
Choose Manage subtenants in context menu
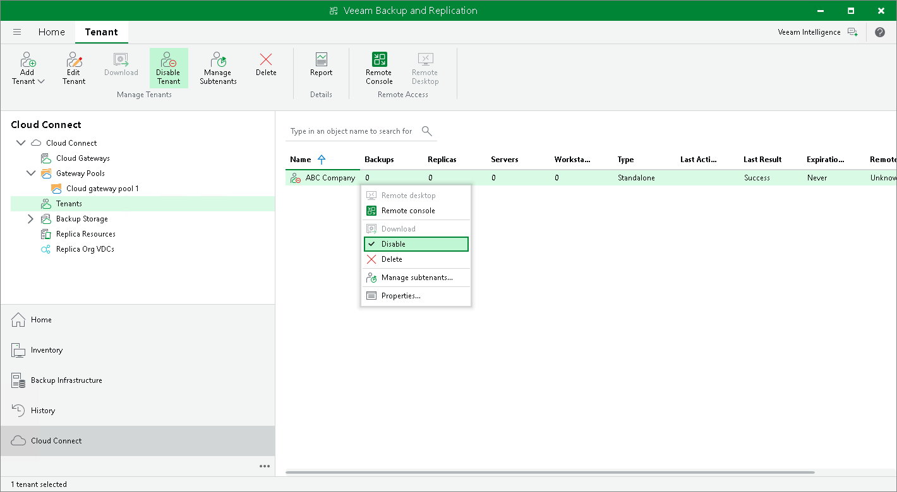pos(416,278)
